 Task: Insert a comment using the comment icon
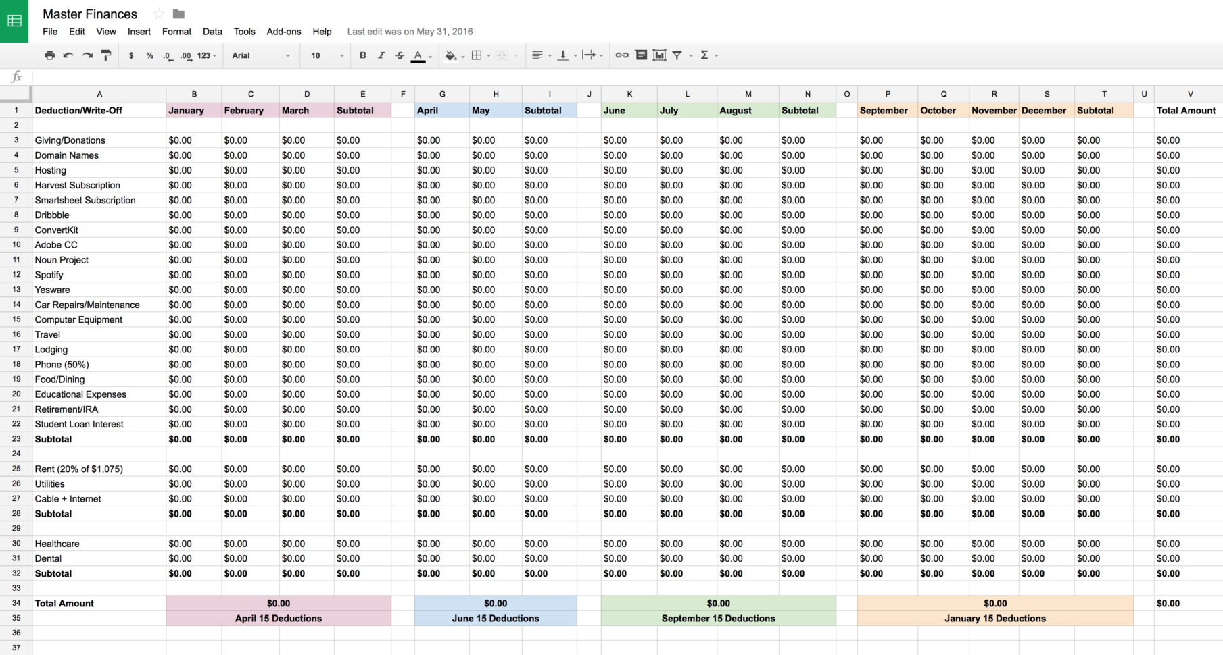[x=641, y=55]
